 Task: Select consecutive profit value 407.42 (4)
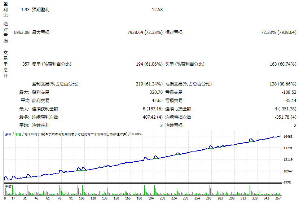click(153, 117)
